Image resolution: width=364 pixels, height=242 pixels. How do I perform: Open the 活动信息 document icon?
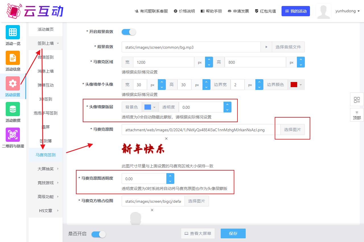13,58
